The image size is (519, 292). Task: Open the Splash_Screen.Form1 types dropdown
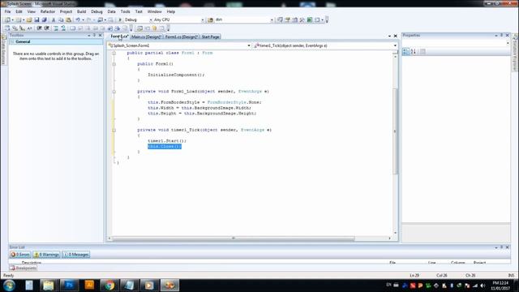[249, 45]
